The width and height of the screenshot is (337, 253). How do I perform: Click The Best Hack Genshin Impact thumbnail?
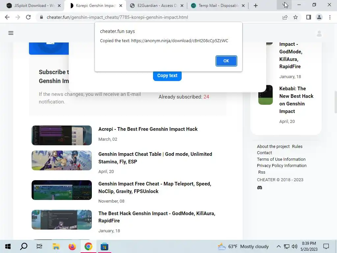click(x=62, y=220)
